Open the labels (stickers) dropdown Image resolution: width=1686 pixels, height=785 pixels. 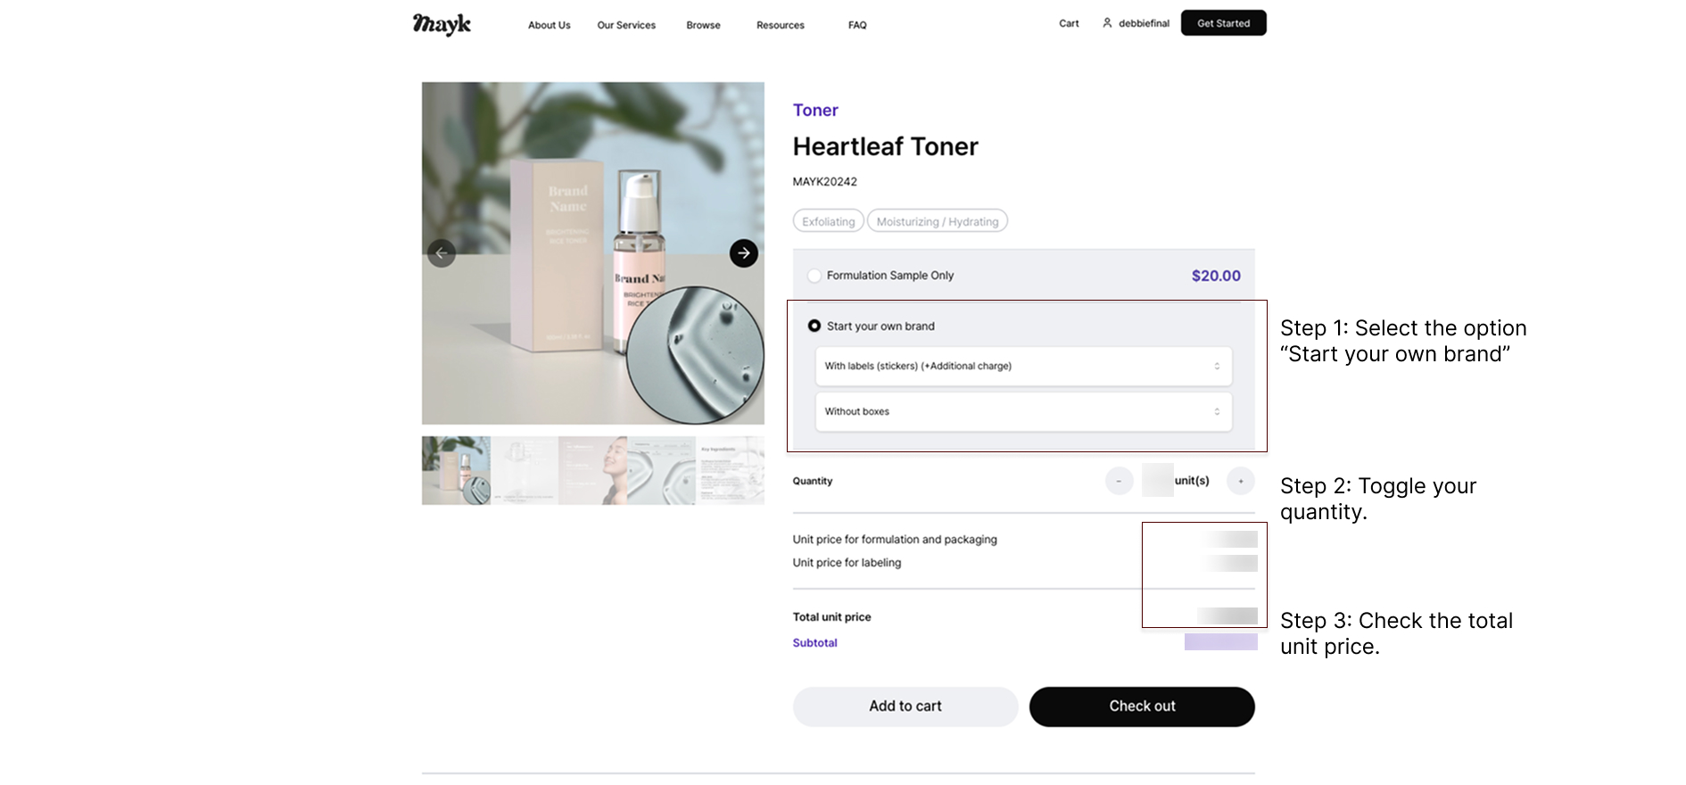click(x=1023, y=367)
